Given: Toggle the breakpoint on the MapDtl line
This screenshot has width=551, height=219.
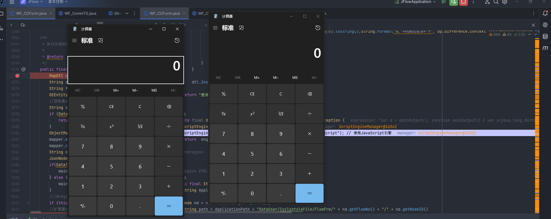Looking at the screenshot, I should tap(17, 76).
